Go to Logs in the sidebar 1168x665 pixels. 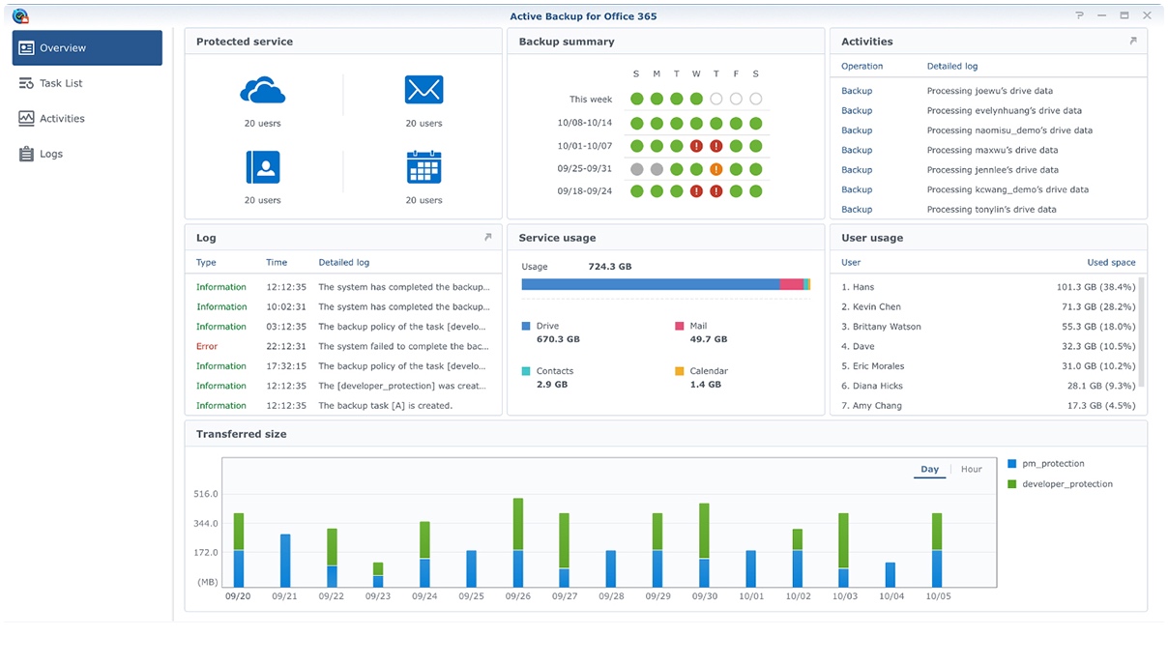point(51,154)
